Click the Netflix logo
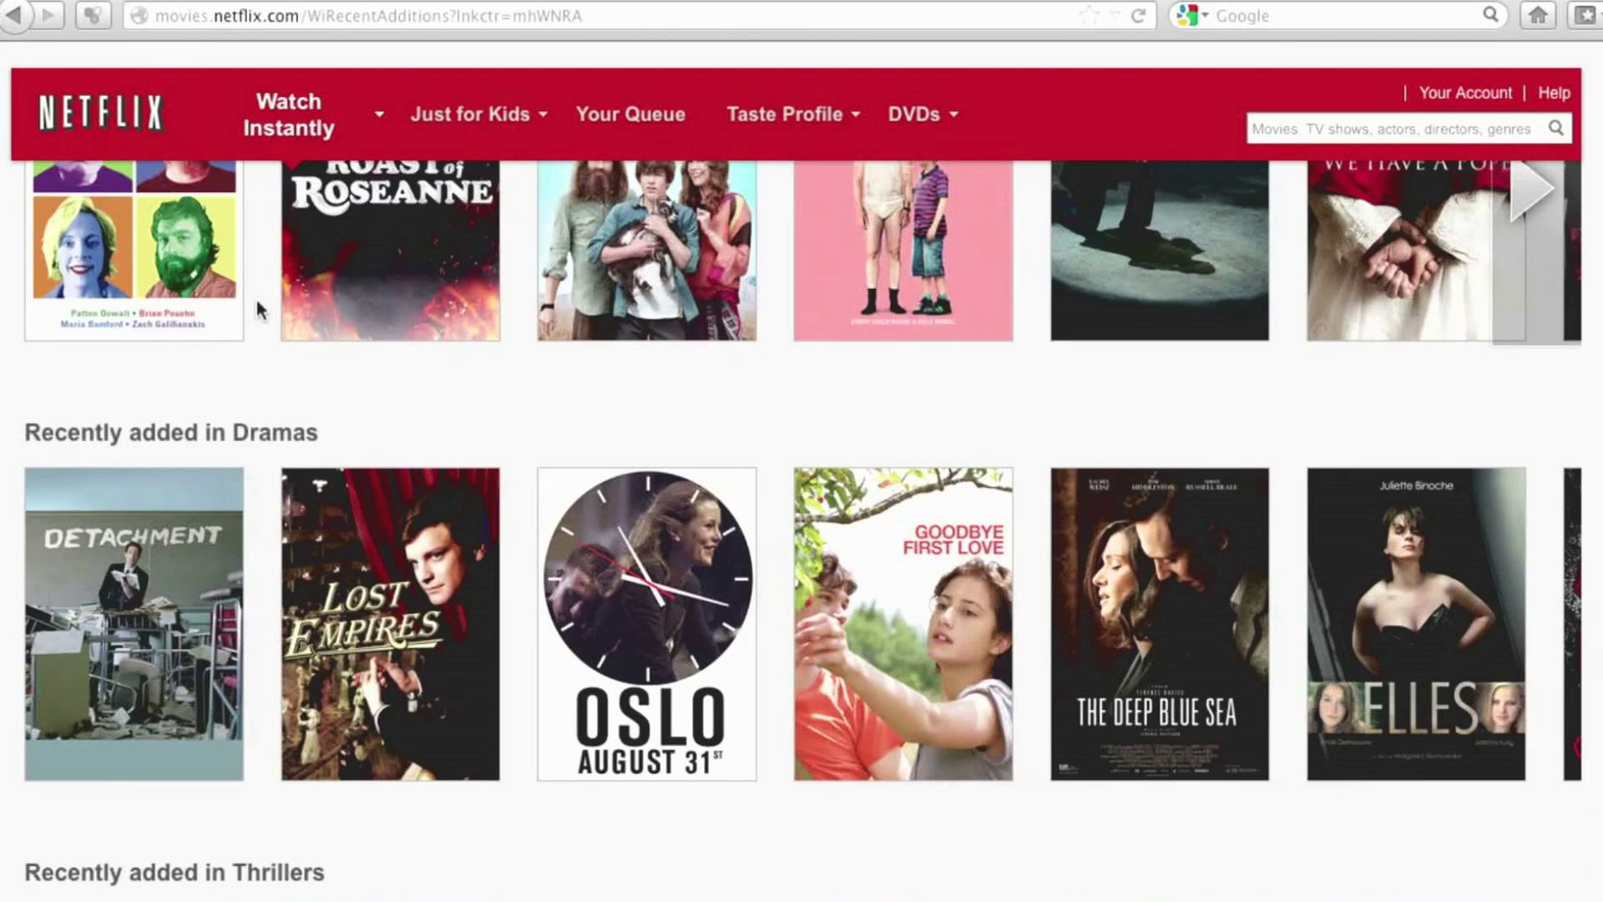The height and width of the screenshot is (902, 1603). click(x=101, y=114)
